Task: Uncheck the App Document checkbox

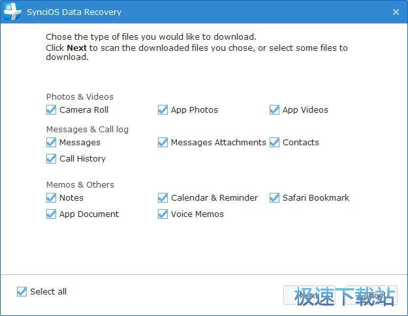Action: click(x=52, y=214)
